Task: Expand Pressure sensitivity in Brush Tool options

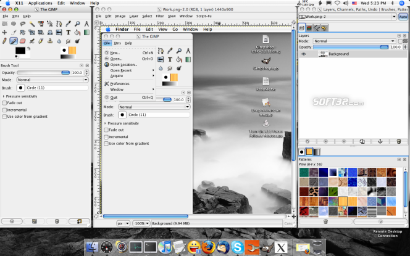Action: click(x=4, y=96)
